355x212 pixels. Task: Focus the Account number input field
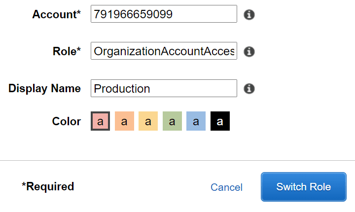click(x=164, y=14)
